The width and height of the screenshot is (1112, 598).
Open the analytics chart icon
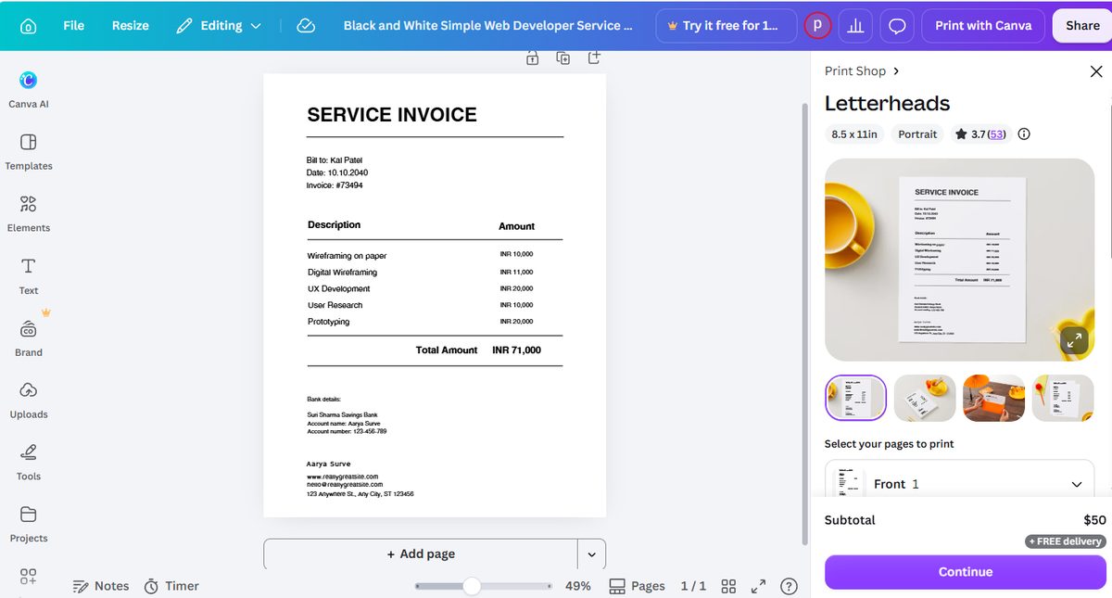[x=855, y=26]
